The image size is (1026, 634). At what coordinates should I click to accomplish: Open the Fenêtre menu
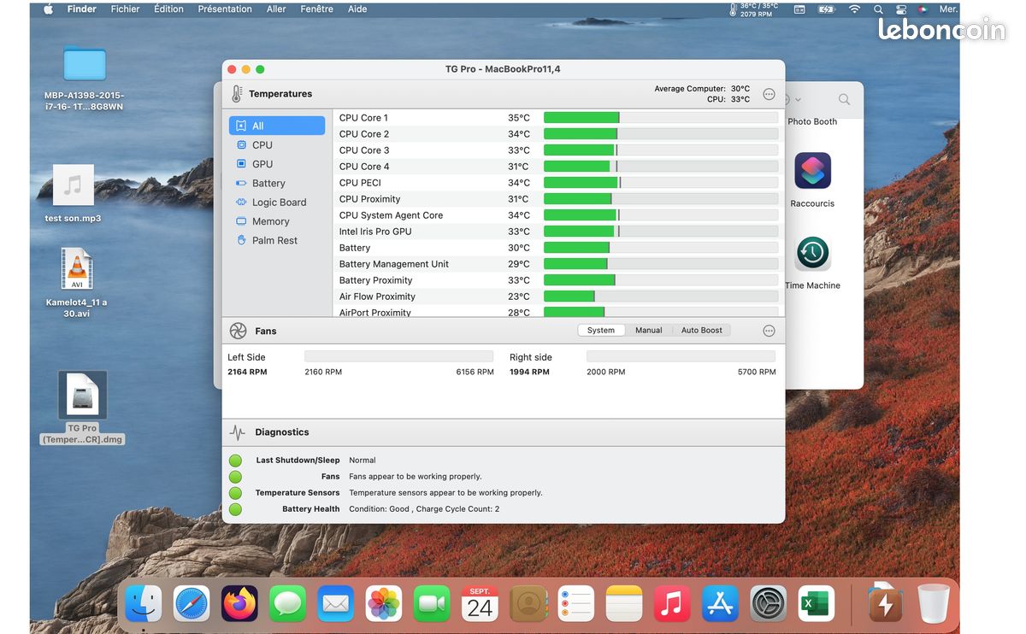(317, 9)
